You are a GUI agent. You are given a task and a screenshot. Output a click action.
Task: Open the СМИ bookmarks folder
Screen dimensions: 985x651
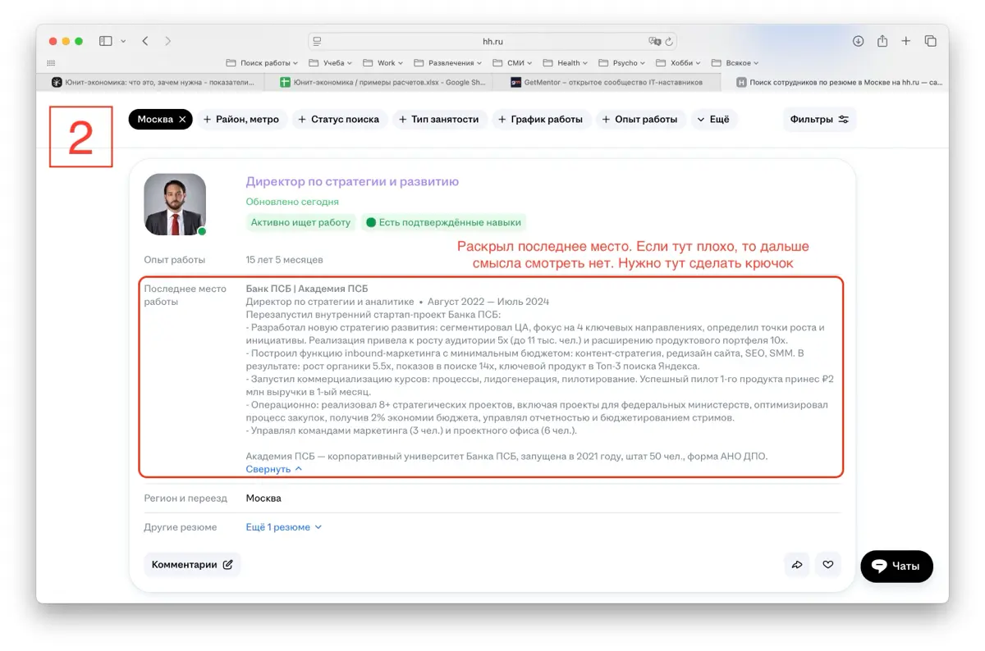coord(513,63)
